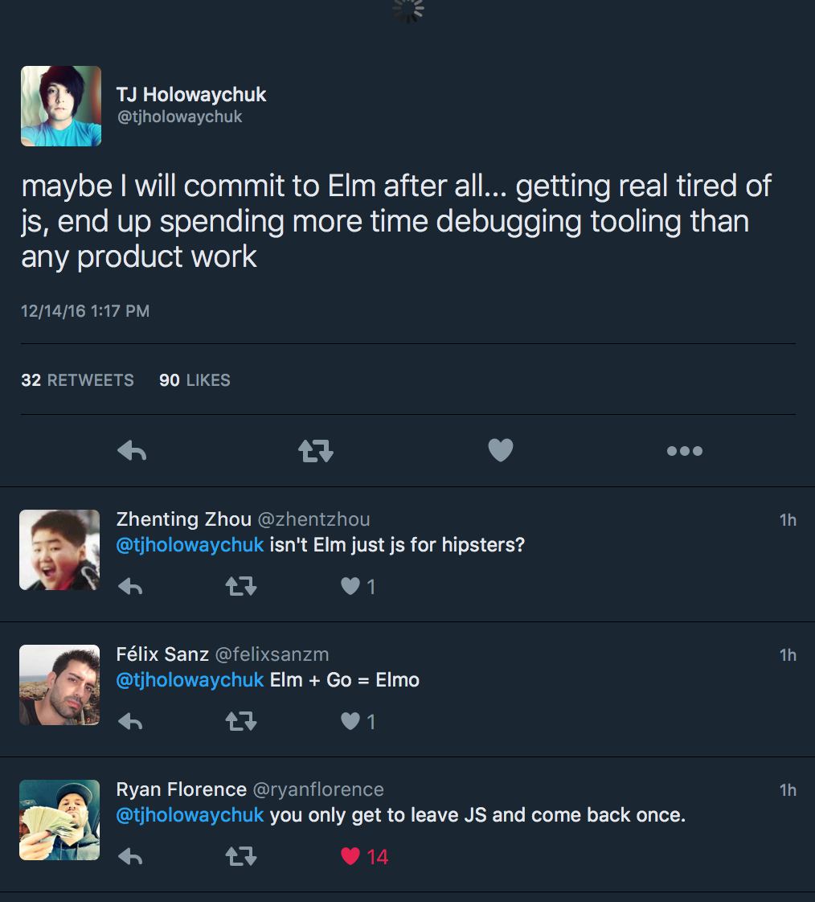Retweet Ryan Florence's reply
This screenshot has height=902, width=815.
pos(240,857)
